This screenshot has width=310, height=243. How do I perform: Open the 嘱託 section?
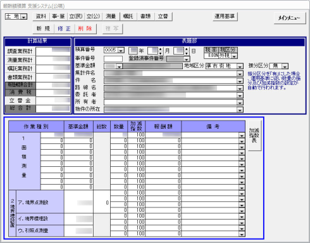(128, 16)
